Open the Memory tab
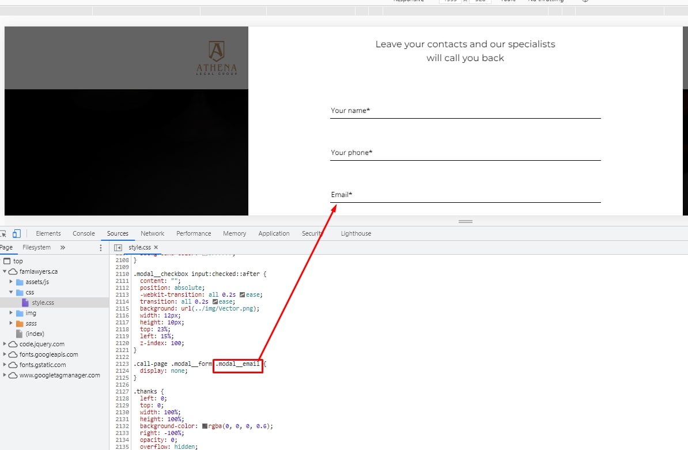 [235, 233]
